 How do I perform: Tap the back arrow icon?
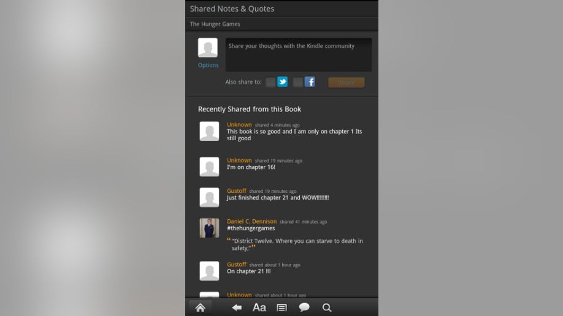click(237, 307)
